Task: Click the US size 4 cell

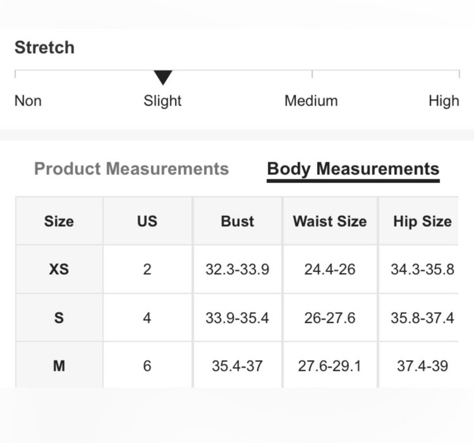Action: coord(147,317)
